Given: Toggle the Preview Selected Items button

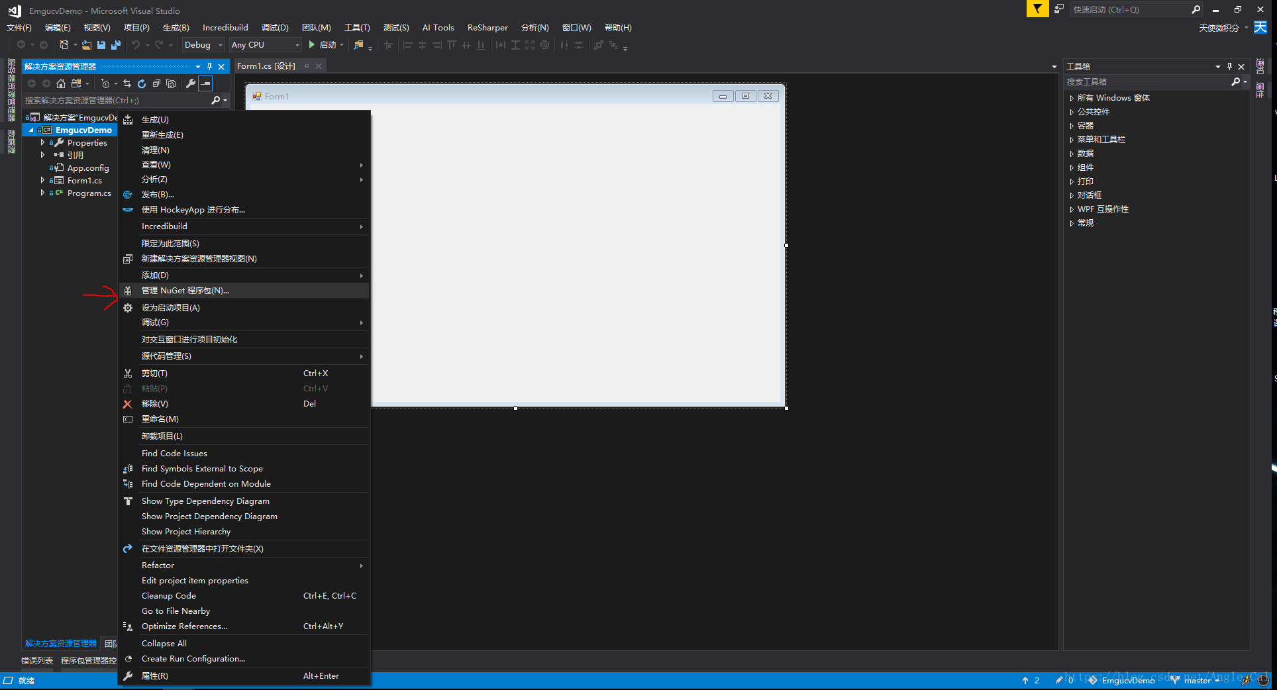Looking at the screenshot, I should 206,83.
